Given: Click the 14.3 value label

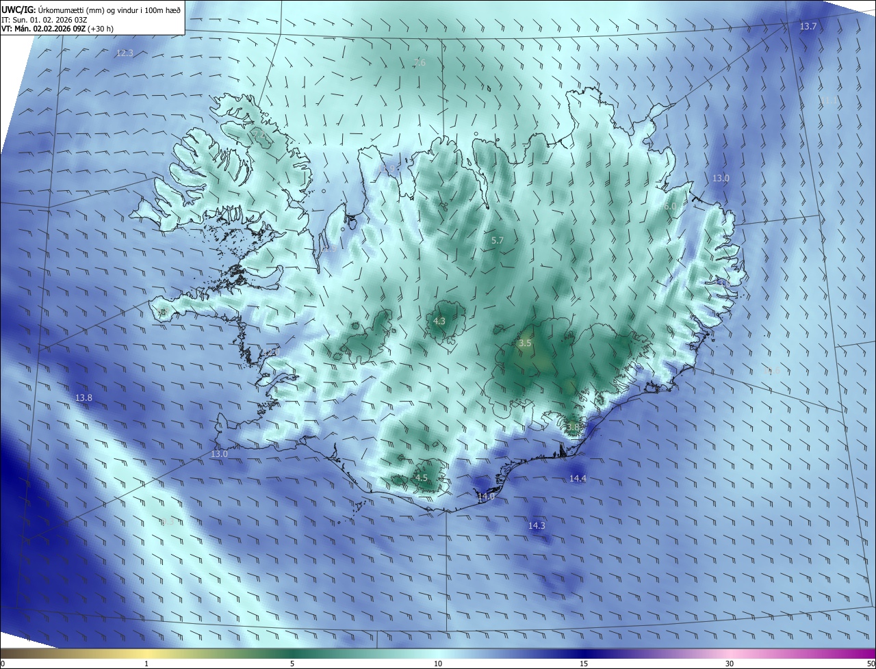Looking at the screenshot, I should coord(537,525).
